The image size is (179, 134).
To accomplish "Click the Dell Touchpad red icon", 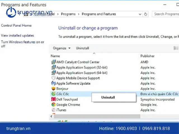I will click(x=53, y=99).
